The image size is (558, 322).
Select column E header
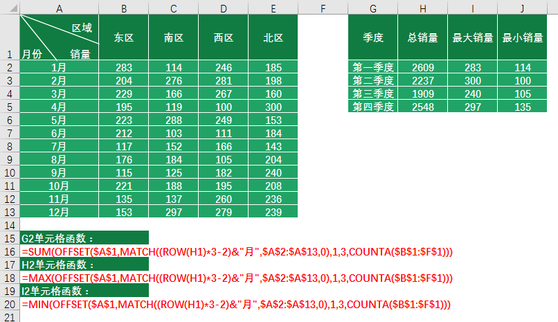tap(273, 8)
